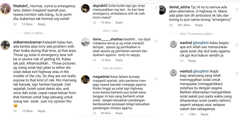Expand View 1 reply under abgnabil2
The width and height of the screenshot is (239, 119).
point(110,31)
